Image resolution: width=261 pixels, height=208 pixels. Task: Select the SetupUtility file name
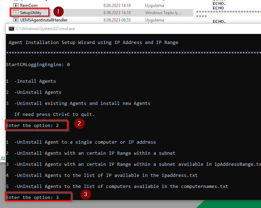(x=31, y=13)
